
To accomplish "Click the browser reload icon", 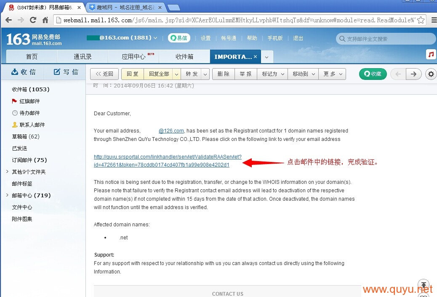I will tap(33, 20).
